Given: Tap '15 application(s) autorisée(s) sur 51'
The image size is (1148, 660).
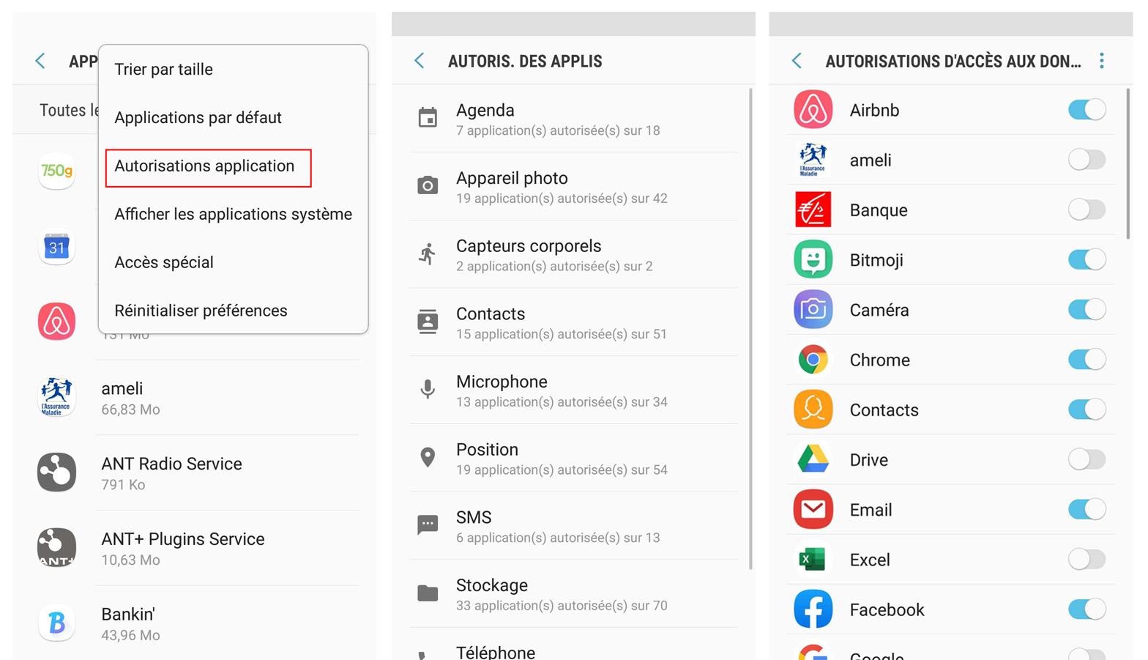Looking at the screenshot, I should tap(562, 334).
